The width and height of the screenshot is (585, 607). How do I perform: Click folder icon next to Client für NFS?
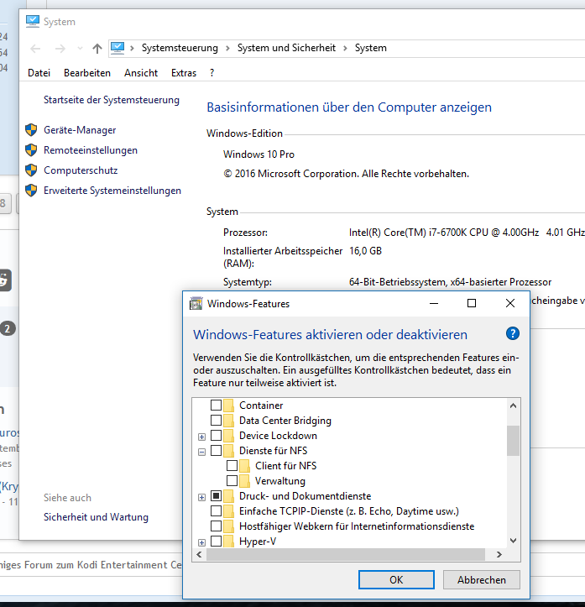tap(244, 466)
